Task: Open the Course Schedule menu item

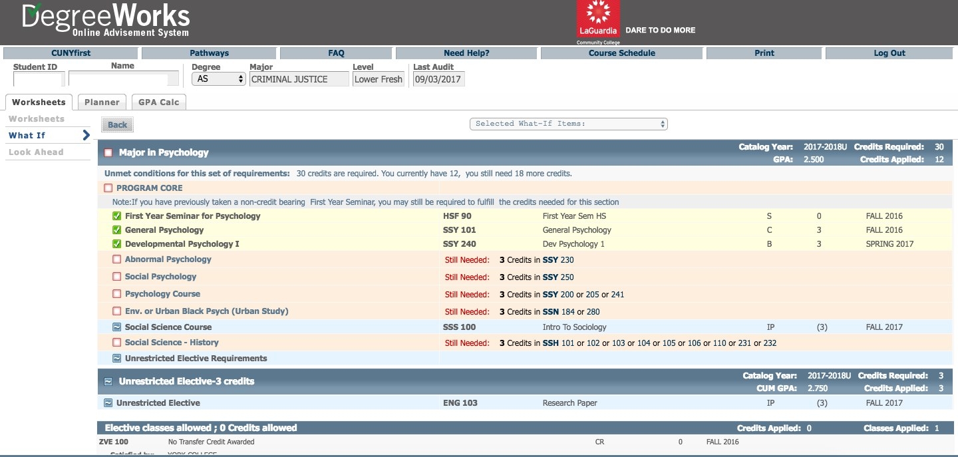Action: pos(622,53)
